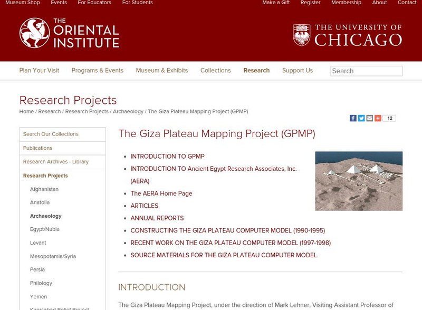Share the page on Facebook
Screen dimensions: 422x310
pyautogui.click(x=352, y=118)
